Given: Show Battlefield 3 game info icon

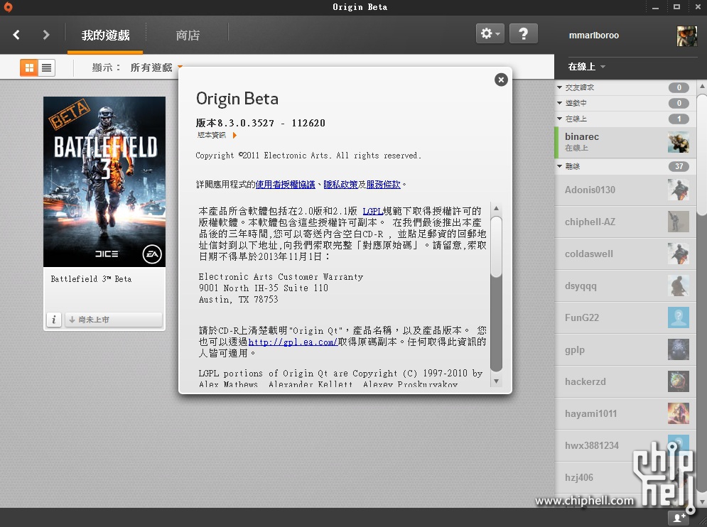Looking at the screenshot, I should point(54,320).
